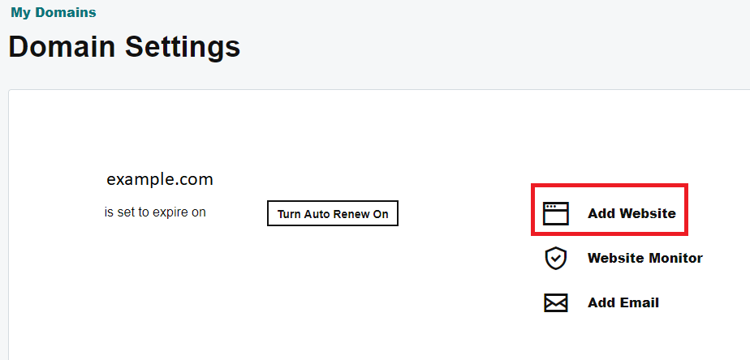750x360 pixels.
Task: Click the Domain Settings page heading
Action: click(x=124, y=47)
